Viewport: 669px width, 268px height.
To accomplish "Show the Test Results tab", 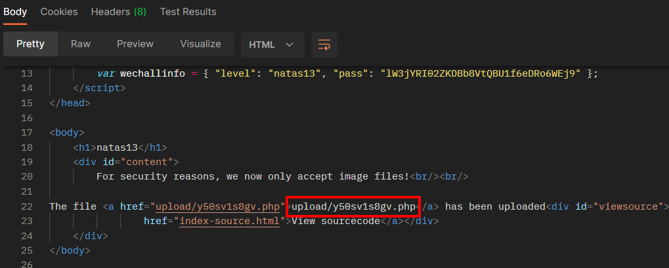I will coord(188,12).
